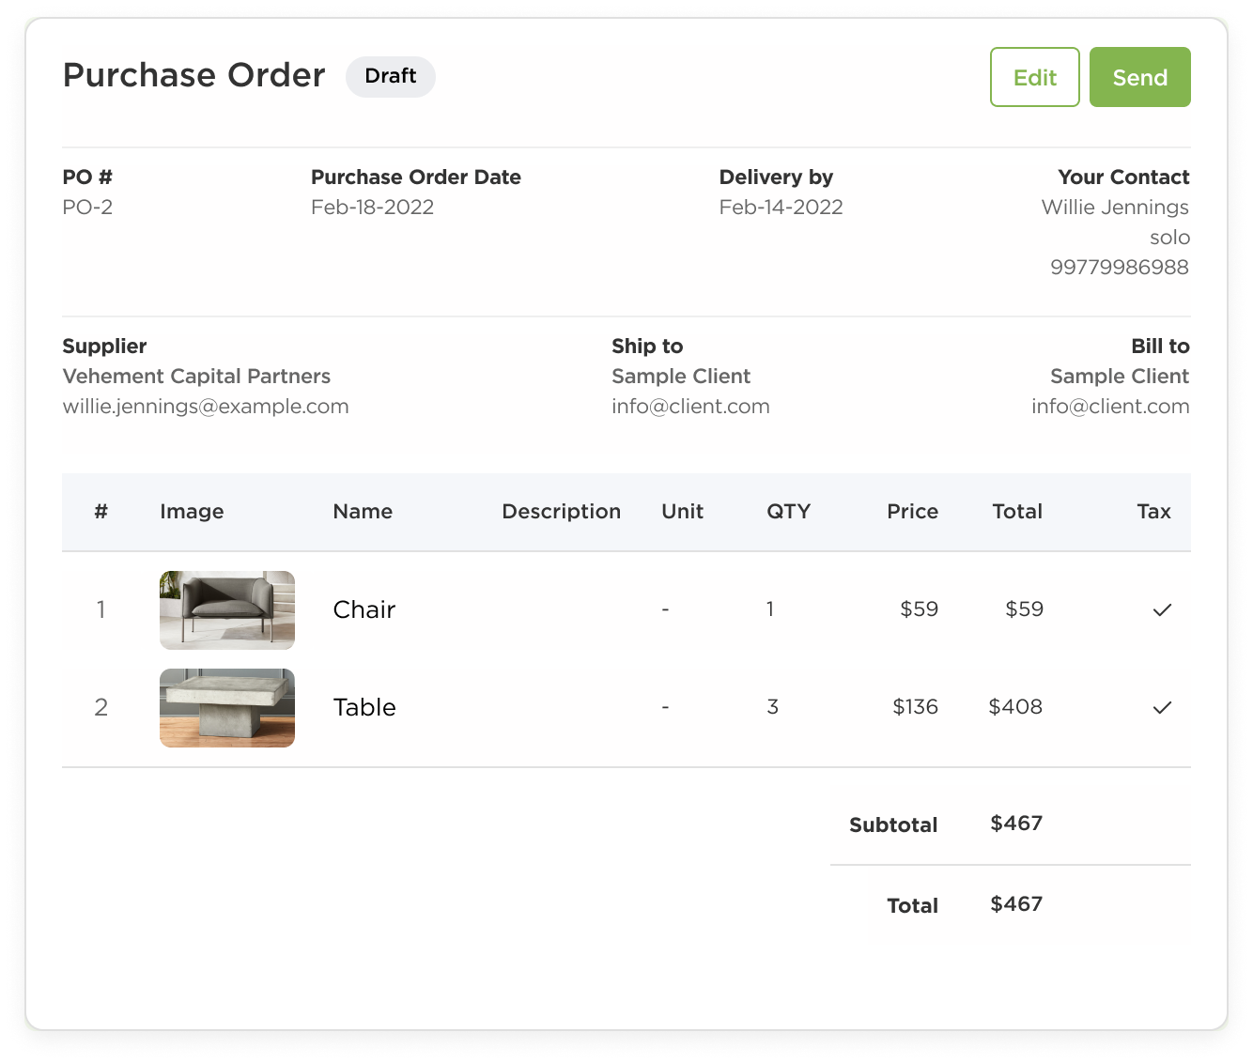The height and width of the screenshot is (1063, 1253).
Task: Click the $136 price for Table
Action: click(x=915, y=706)
